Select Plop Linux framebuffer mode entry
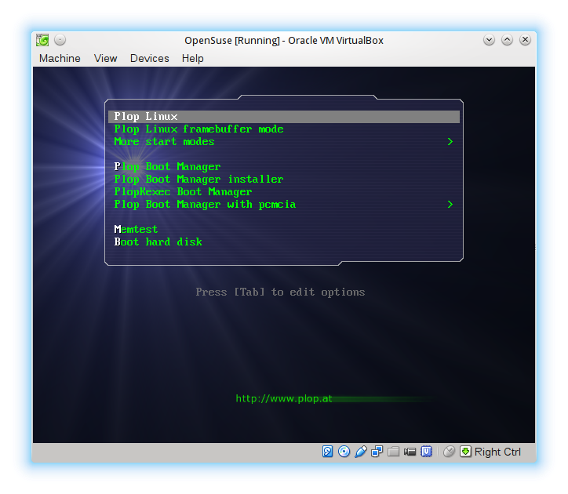The image size is (568, 494). (x=284, y=129)
